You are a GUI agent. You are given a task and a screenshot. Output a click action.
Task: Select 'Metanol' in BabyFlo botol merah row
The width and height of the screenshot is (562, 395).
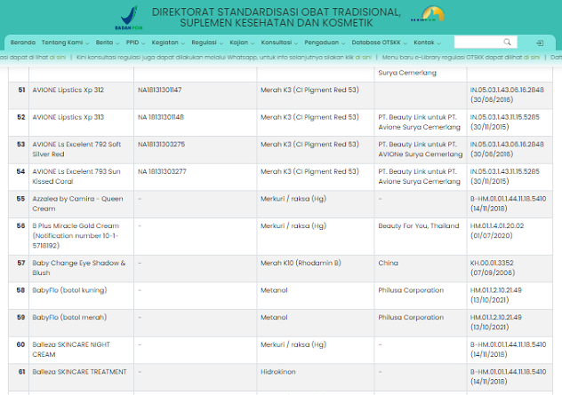coord(274,318)
